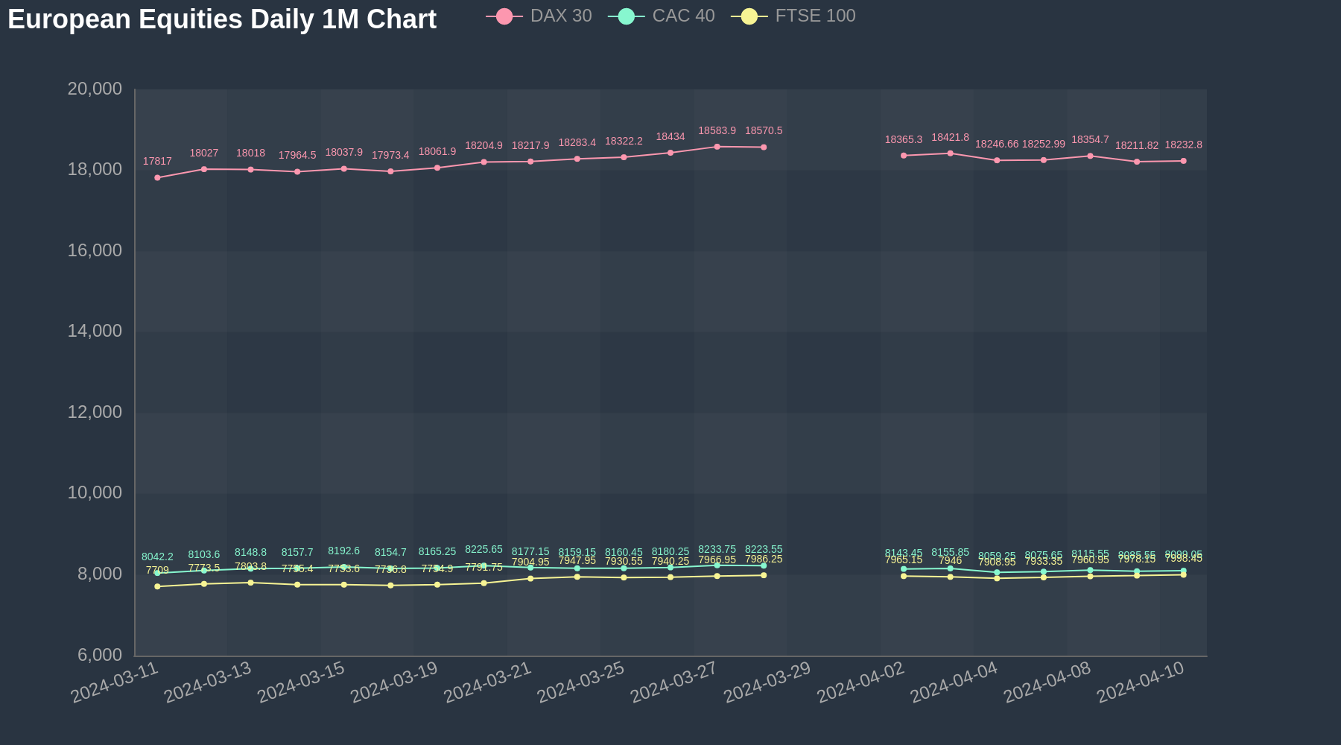Select the DAX data label 17964.5
Viewport: 1341px width, 745px height.
click(297, 155)
